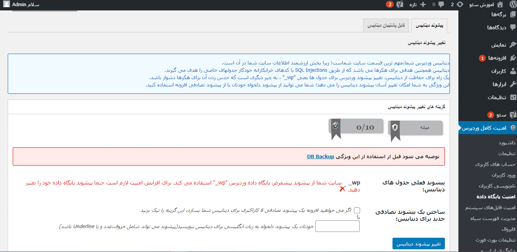Enable the random 6-character prefix checkbox
This screenshot has height=252, width=517.
357,210
